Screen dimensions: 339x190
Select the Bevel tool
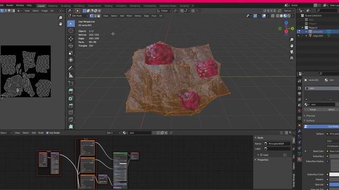71,106
